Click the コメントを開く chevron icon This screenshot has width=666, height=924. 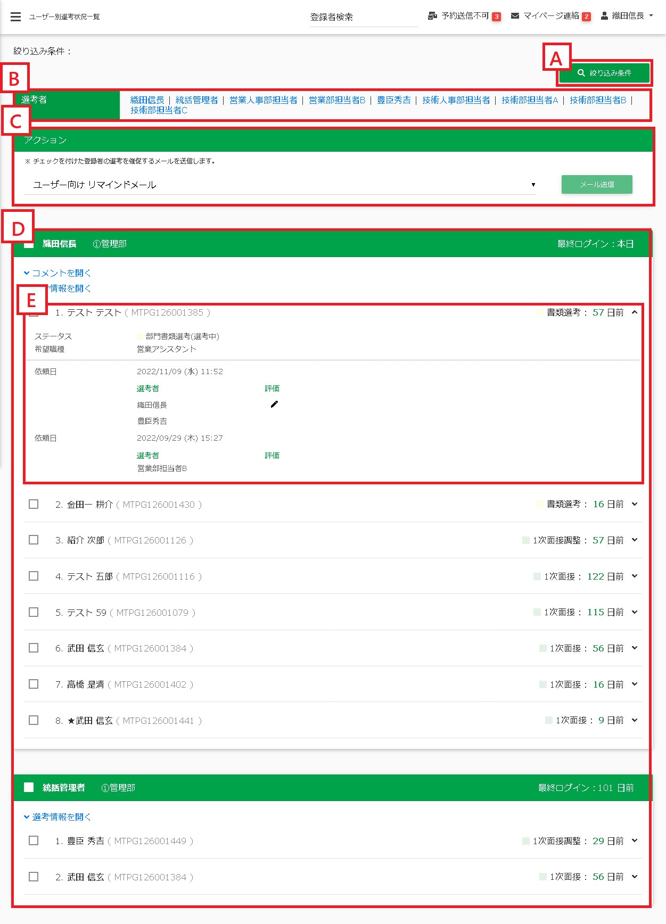(x=27, y=273)
